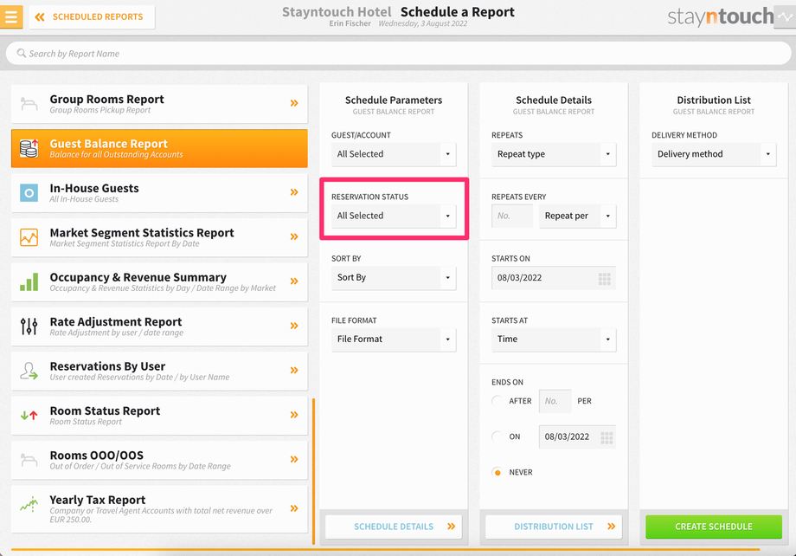Open the Delivery method dropdown
796x556 pixels.
[714, 154]
